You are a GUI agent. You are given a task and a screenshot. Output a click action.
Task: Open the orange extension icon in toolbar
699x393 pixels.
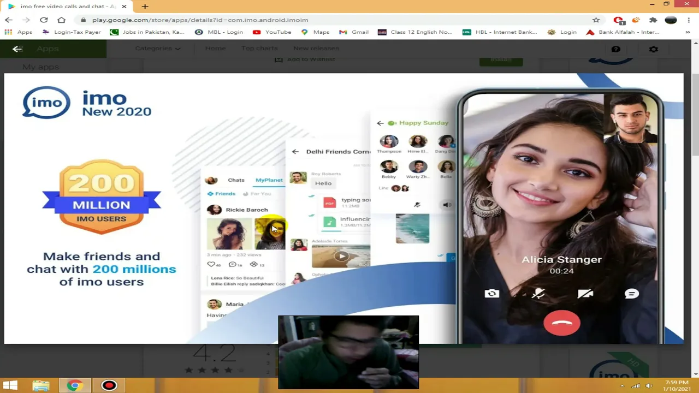click(x=636, y=20)
